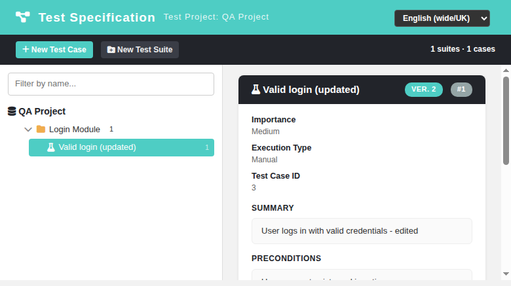Image resolution: width=511 pixels, height=286 pixels.
Task: Click Login Module case count '1'
Action: (x=111, y=130)
